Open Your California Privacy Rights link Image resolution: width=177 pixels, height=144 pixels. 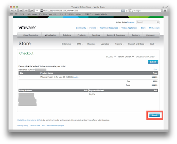pyautogui.click(x=53, y=126)
